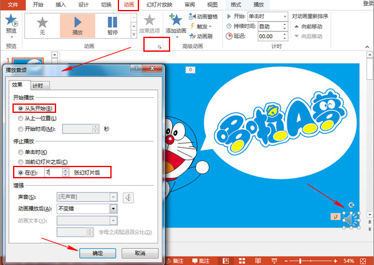Switch to normal view icon
Viewport: 374px width, 265px height.
(226, 261)
